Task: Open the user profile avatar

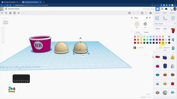Action: [x=175, y=9]
